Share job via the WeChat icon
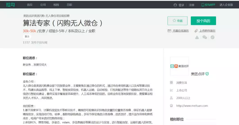 (205, 37)
